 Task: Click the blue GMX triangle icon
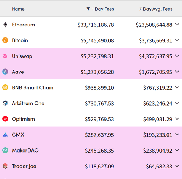pyautogui.click(x=5, y=135)
